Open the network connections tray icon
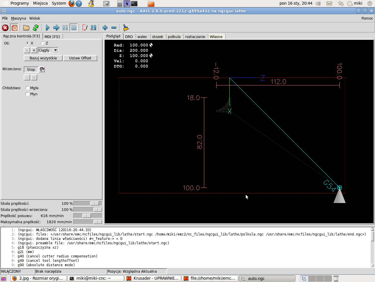The image size is (375, 282). [341, 4]
